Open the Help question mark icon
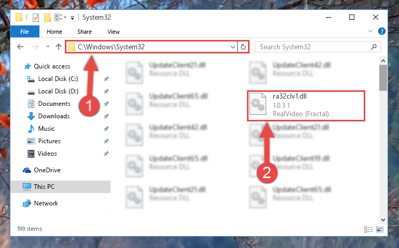The width and height of the screenshot is (399, 248). pyautogui.click(x=381, y=31)
